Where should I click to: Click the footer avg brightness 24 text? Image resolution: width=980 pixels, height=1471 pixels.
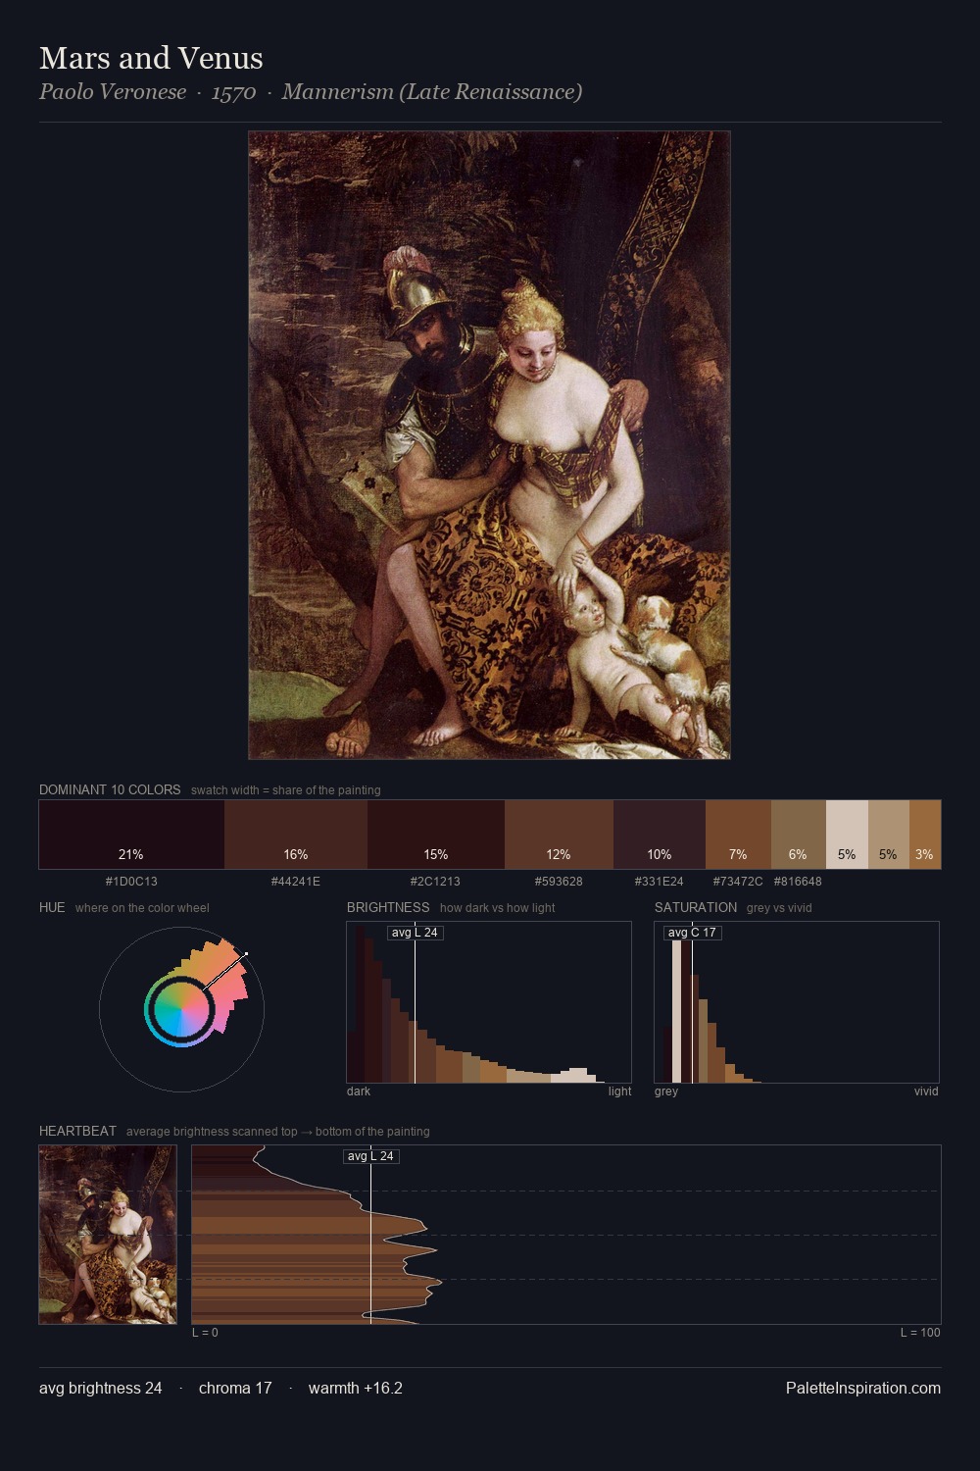101,1389
